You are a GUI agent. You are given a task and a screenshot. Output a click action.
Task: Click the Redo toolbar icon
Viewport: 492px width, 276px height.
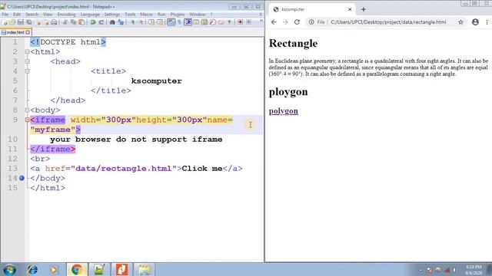(101, 22)
